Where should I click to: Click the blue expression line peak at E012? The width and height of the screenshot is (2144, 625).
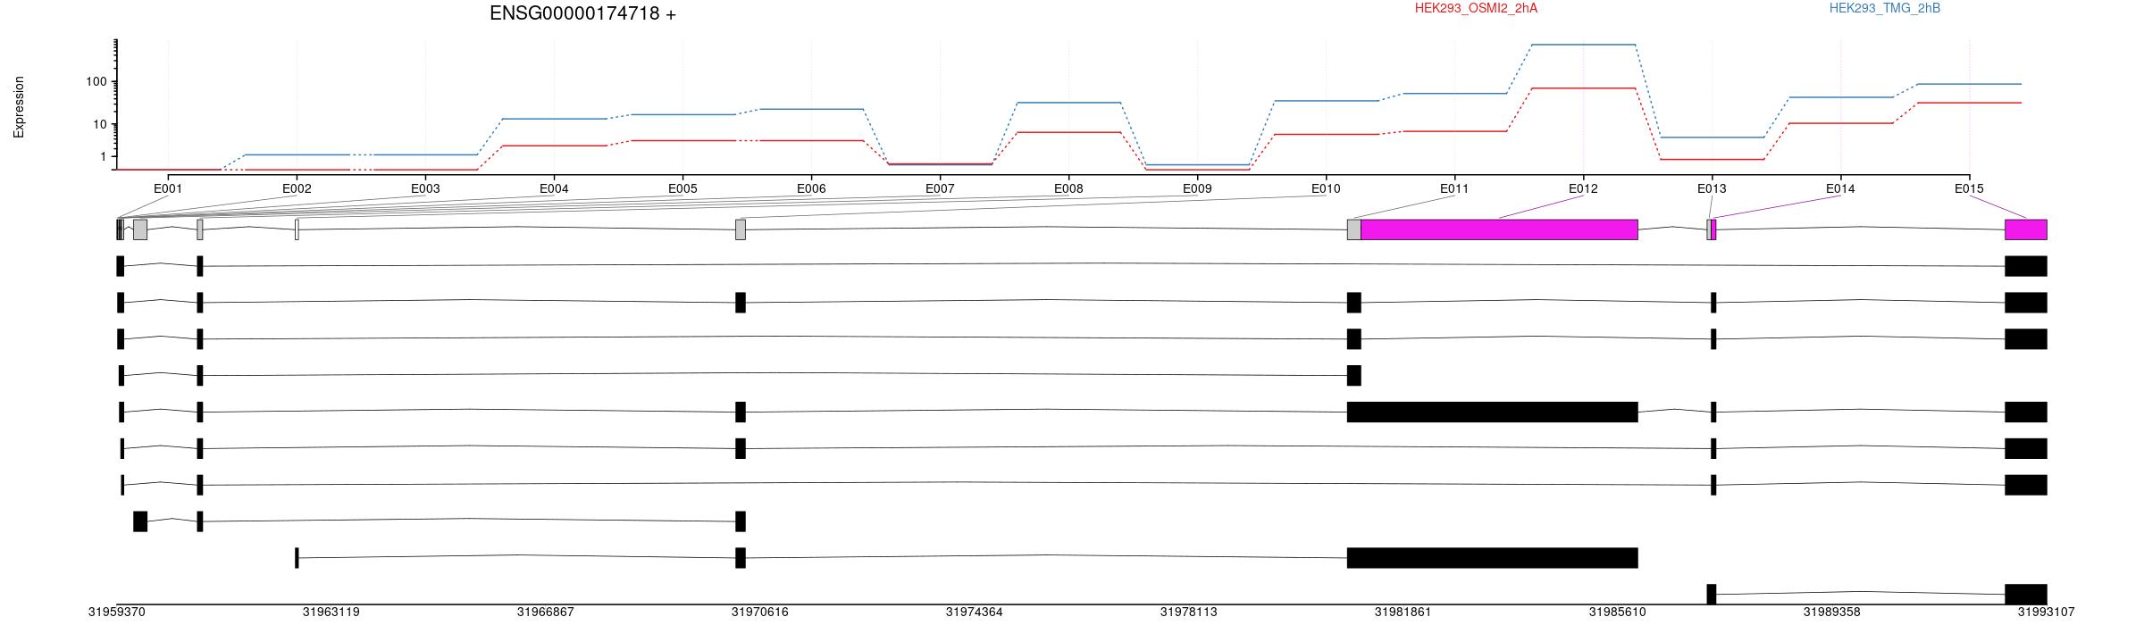tap(1583, 45)
